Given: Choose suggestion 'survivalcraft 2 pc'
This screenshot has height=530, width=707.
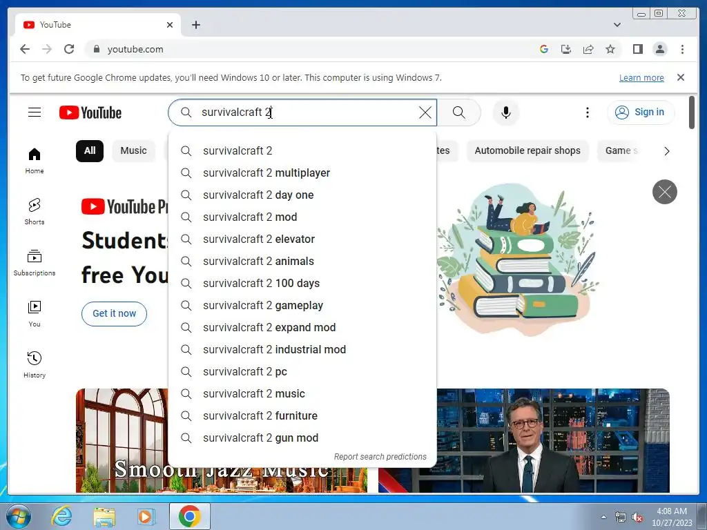Looking at the screenshot, I should (302, 371).
